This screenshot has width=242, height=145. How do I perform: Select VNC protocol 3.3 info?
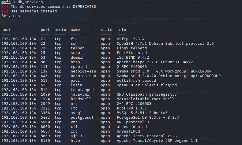(135, 122)
